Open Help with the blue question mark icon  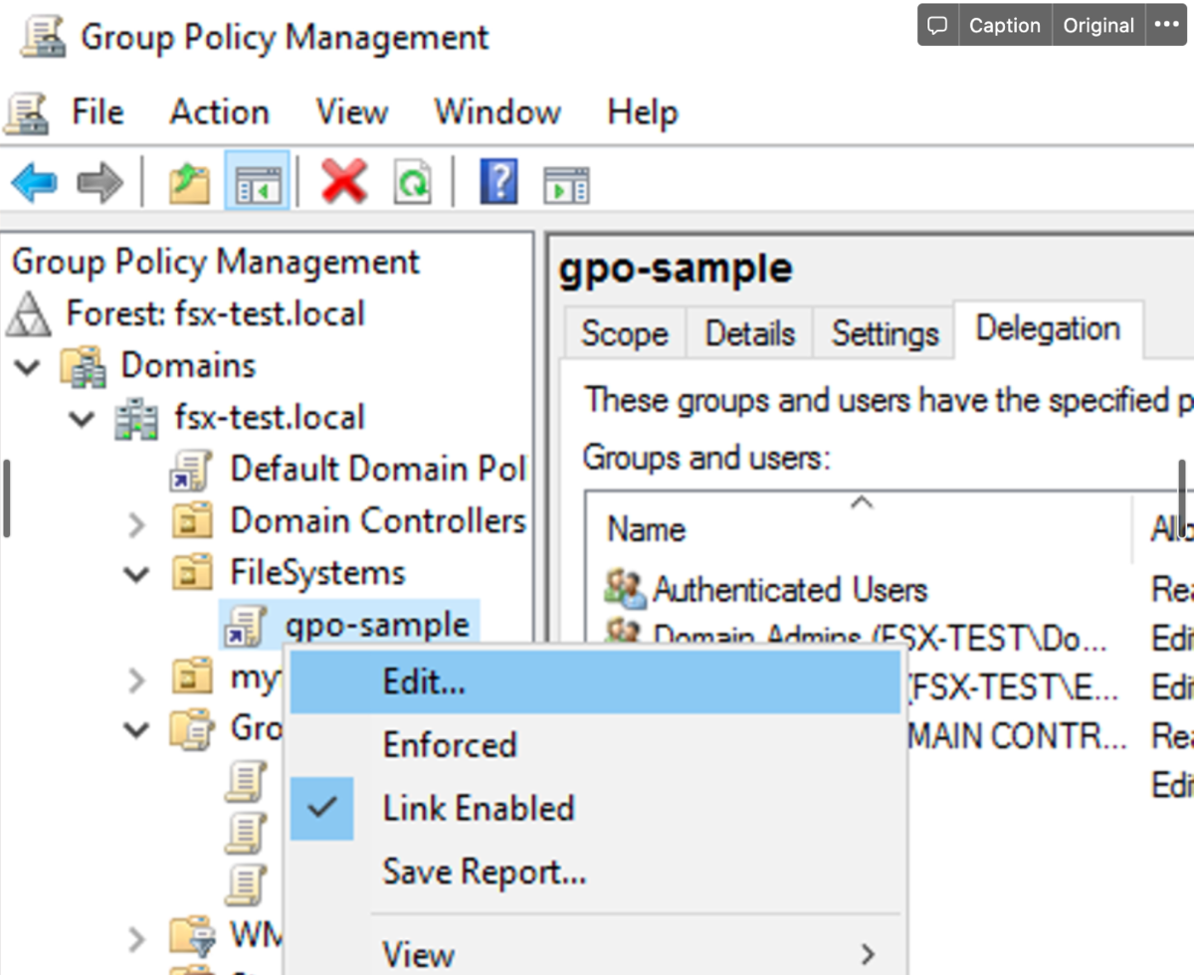pyautogui.click(x=498, y=183)
